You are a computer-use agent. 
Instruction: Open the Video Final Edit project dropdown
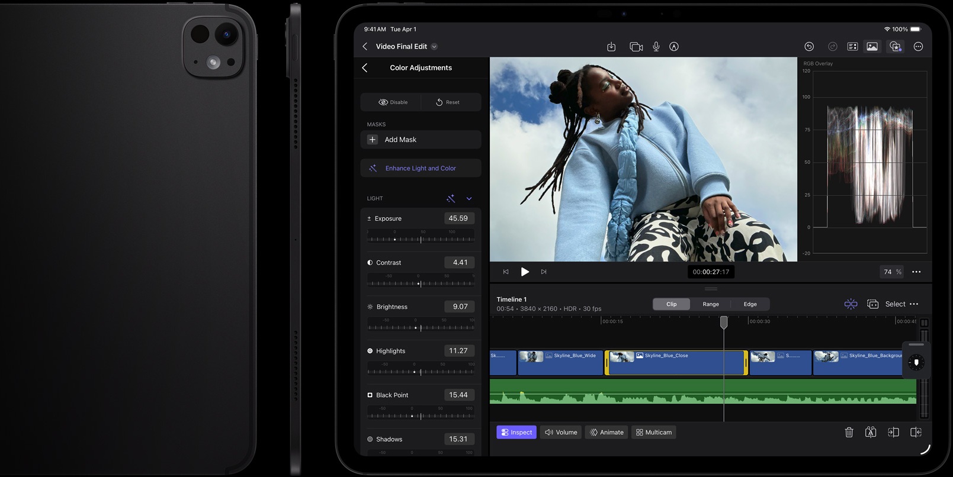coord(434,47)
